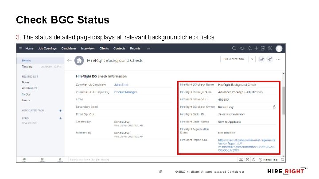The height and width of the screenshot is (179, 319).
Task: Click the screen monitor icon in bottom bar
Action: 241,160
